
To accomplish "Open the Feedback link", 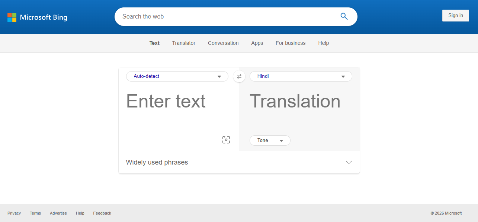I will [102, 213].
